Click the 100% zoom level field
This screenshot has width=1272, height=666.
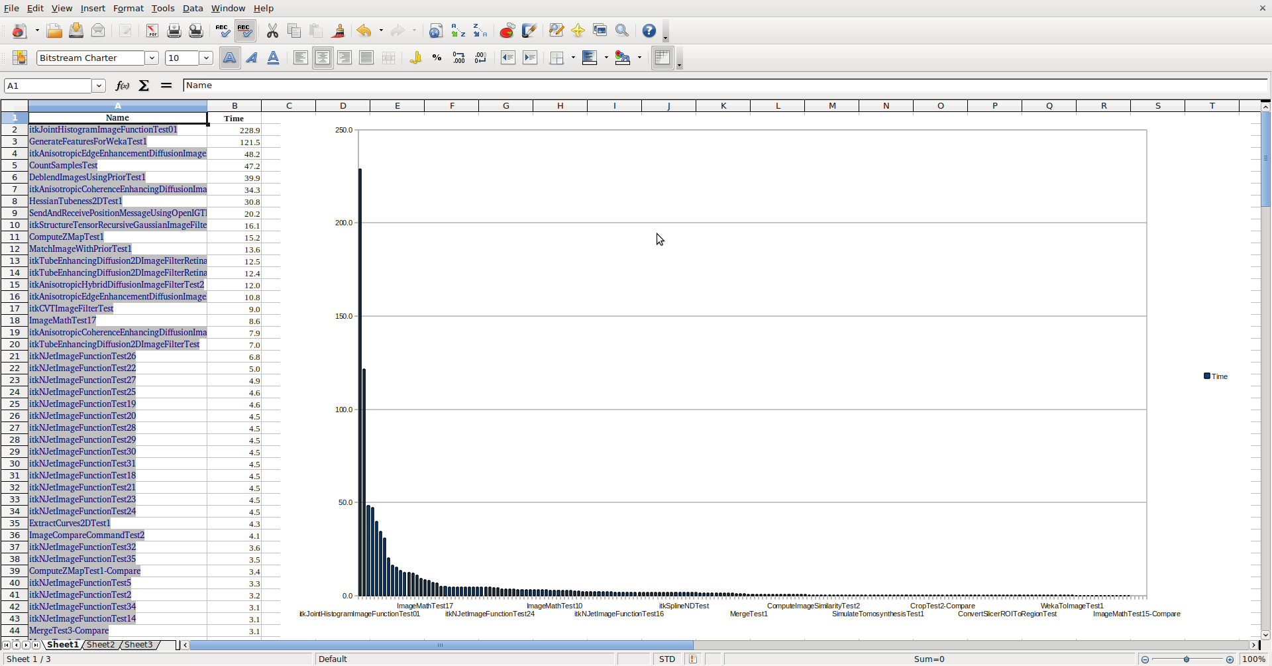click(1253, 659)
